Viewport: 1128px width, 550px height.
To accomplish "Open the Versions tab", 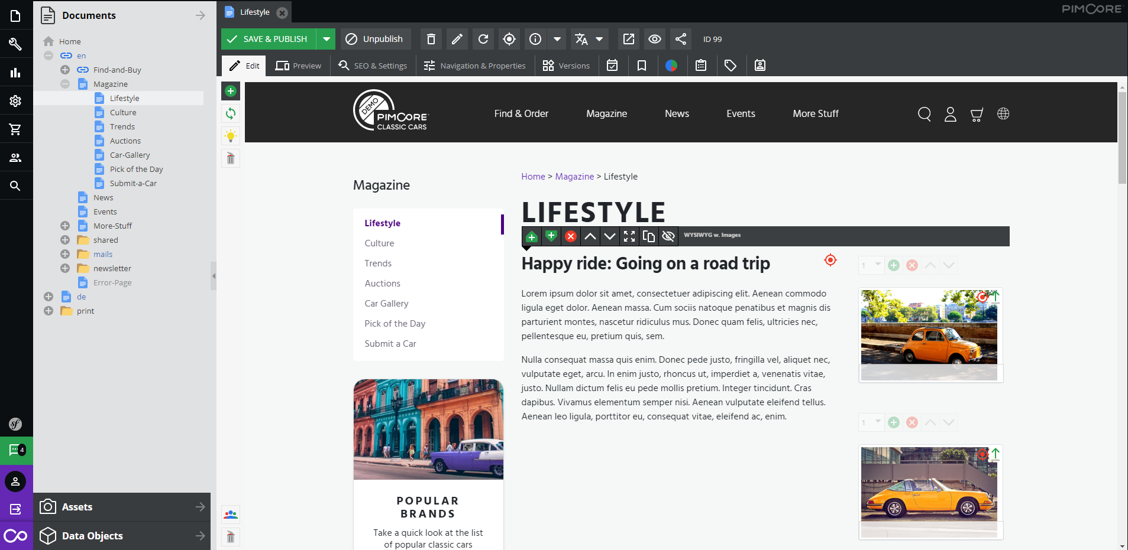I will (x=566, y=66).
